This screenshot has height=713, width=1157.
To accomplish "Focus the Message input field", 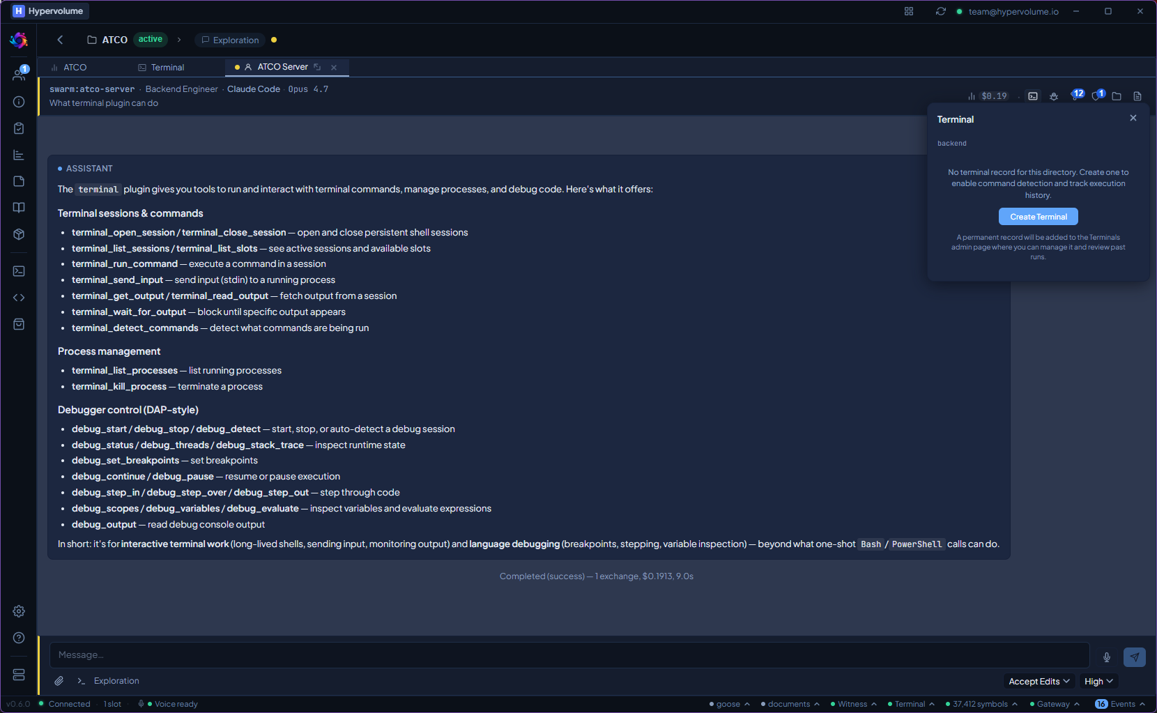I will click(569, 655).
